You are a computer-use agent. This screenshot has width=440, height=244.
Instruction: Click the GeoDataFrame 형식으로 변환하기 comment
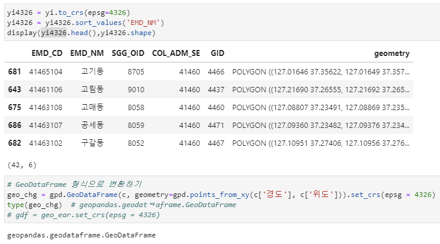74,184
